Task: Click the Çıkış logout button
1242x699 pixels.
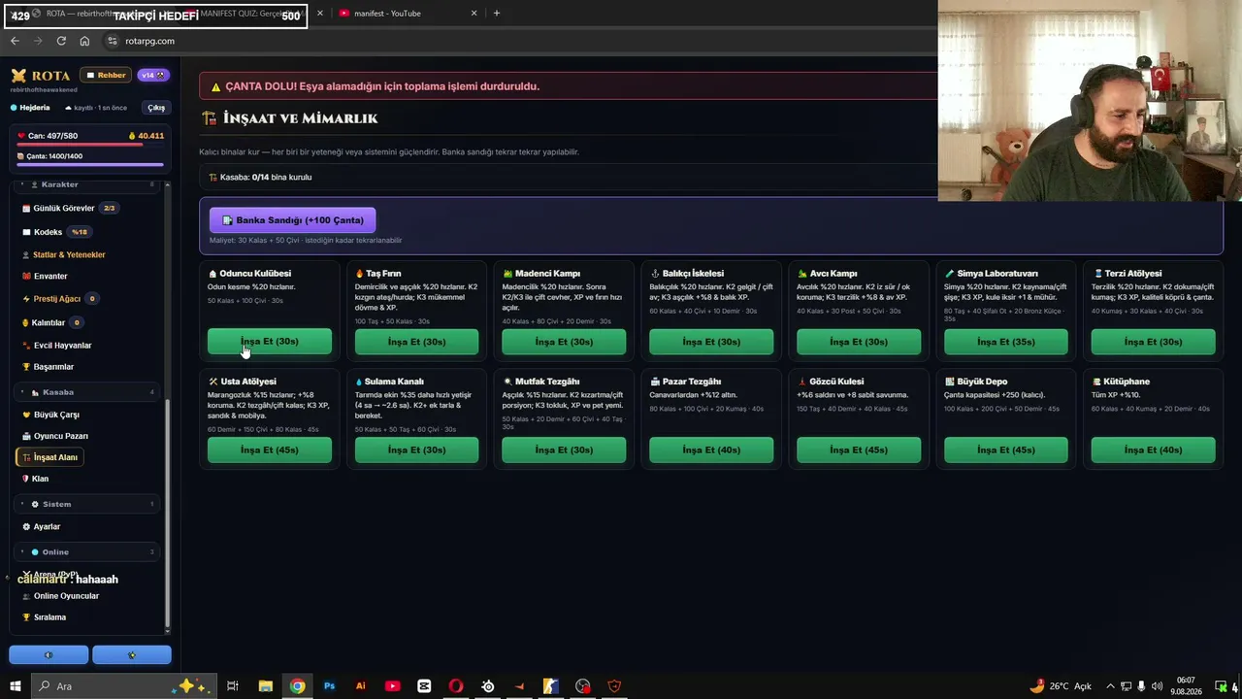Action: (155, 108)
